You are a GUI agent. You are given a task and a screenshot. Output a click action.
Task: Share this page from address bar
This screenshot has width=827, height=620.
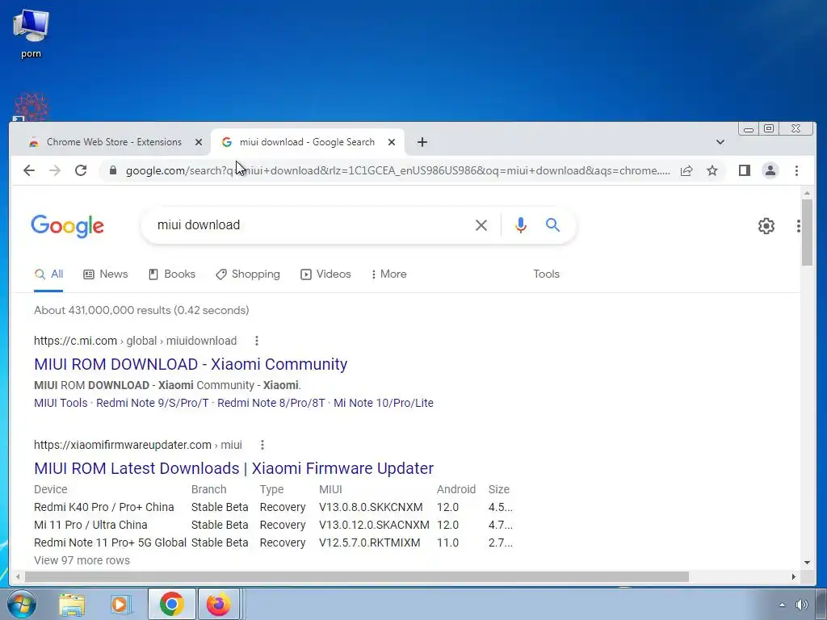pyautogui.click(x=686, y=170)
